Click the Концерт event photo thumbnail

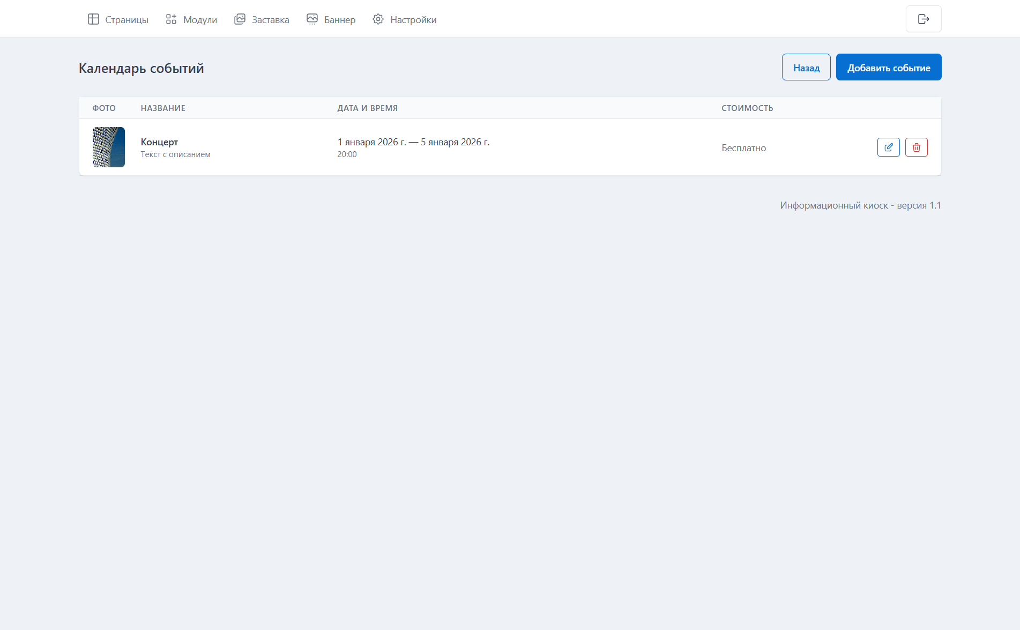coord(109,147)
